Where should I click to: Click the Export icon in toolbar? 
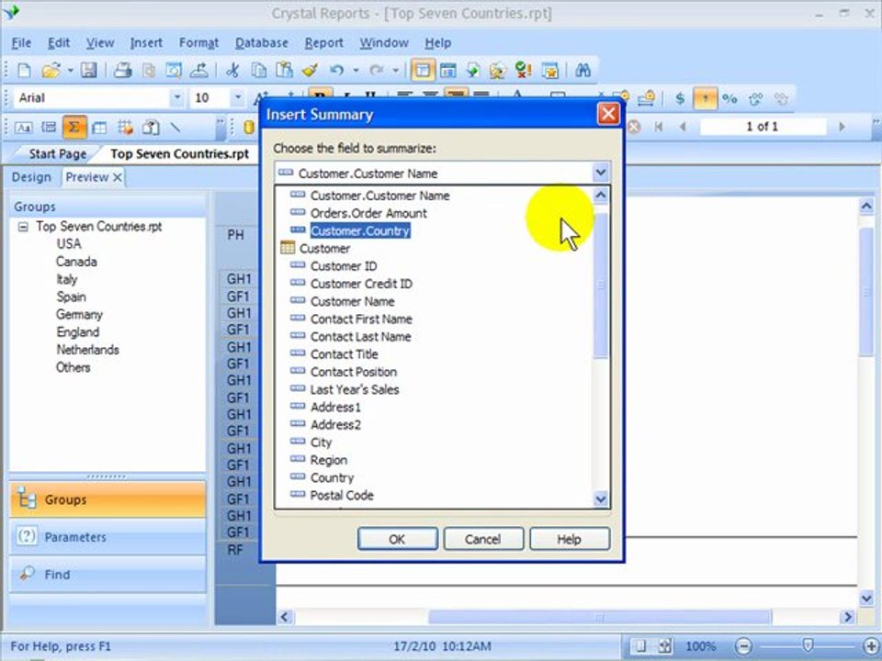[198, 71]
